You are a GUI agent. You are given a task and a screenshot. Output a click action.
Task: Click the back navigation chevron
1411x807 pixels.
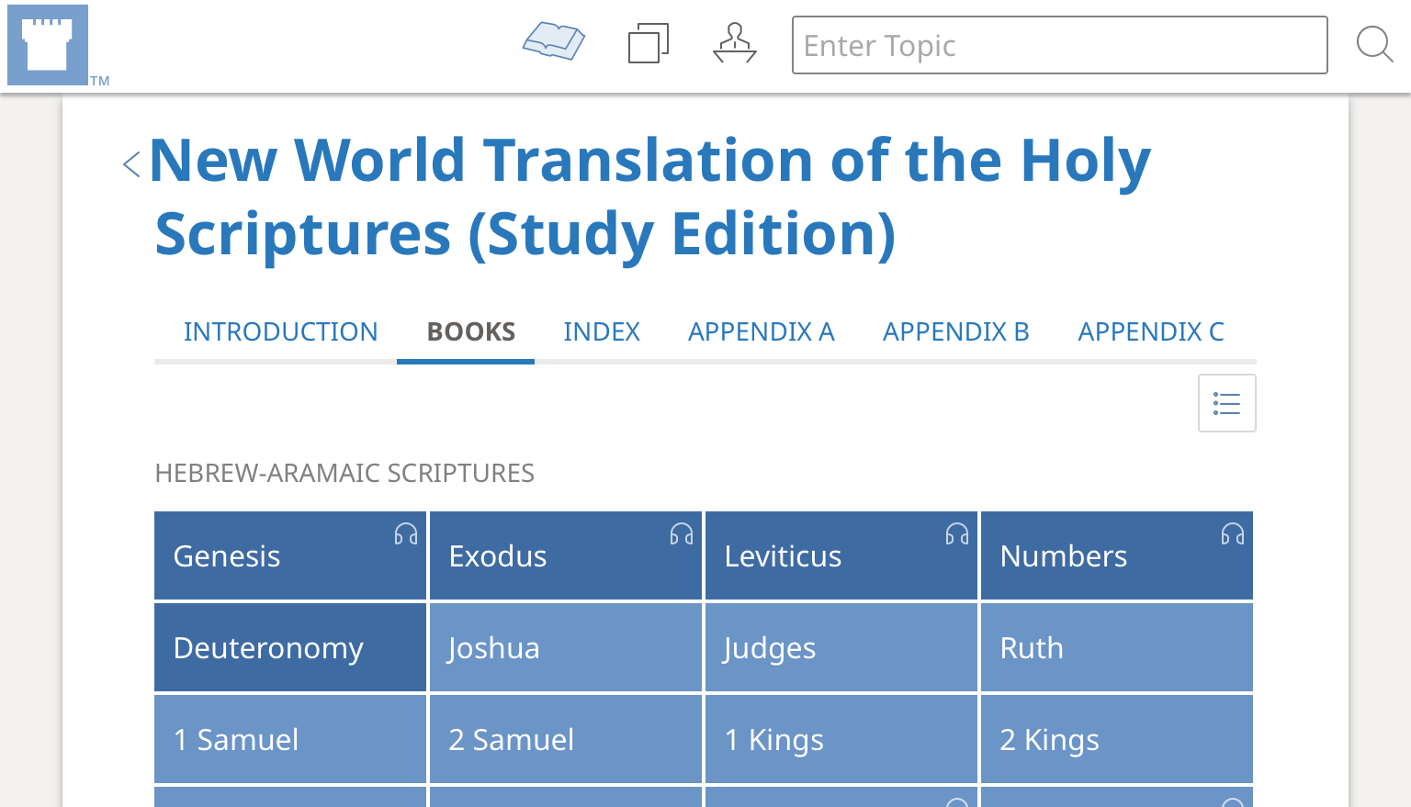click(x=130, y=163)
